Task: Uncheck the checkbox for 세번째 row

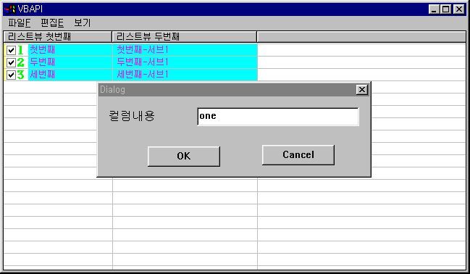Action: tap(11, 75)
